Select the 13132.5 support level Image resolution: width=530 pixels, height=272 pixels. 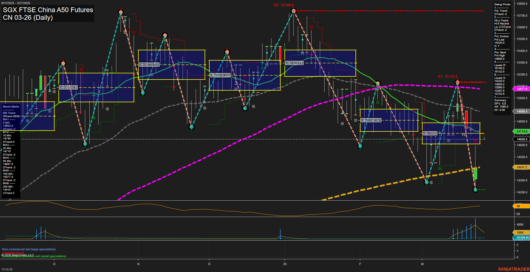click(499, 94)
